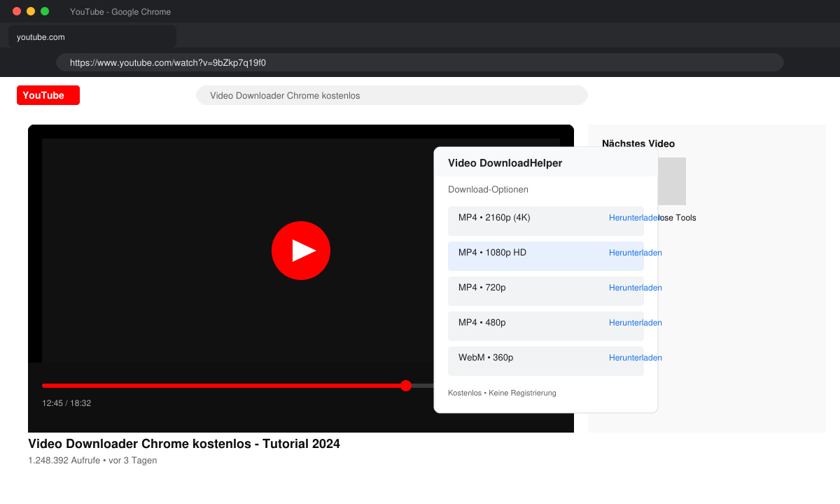Download the MP4 1080p HD version
Screen dimensions: 840x504
(x=635, y=253)
